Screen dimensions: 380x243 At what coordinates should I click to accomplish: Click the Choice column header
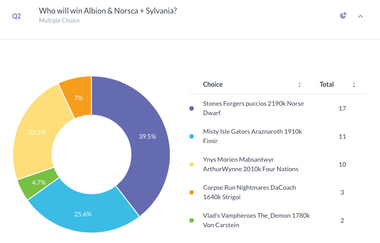(213, 84)
